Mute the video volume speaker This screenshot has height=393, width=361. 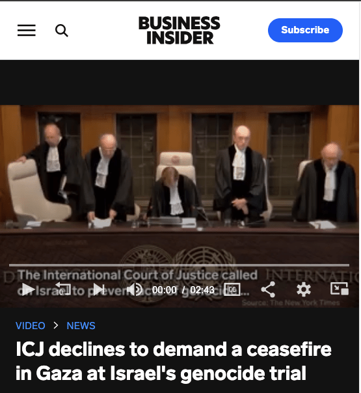click(x=135, y=289)
